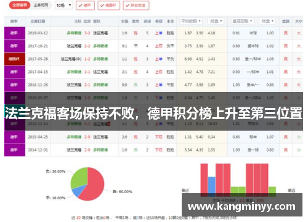Open the 终盘 dropdown in the Asian handicap columns
This screenshot has width=308, height=222.
click(x=267, y=21)
